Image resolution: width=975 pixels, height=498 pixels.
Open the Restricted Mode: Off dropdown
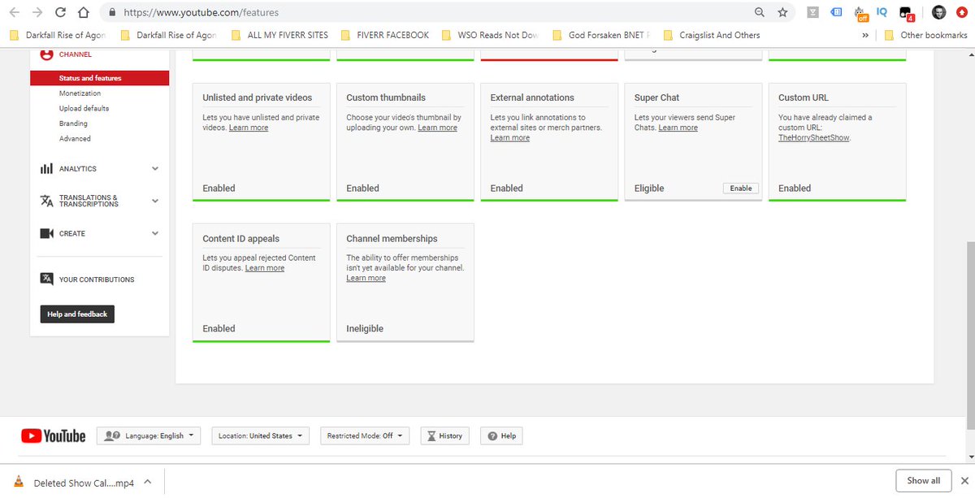point(365,436)
